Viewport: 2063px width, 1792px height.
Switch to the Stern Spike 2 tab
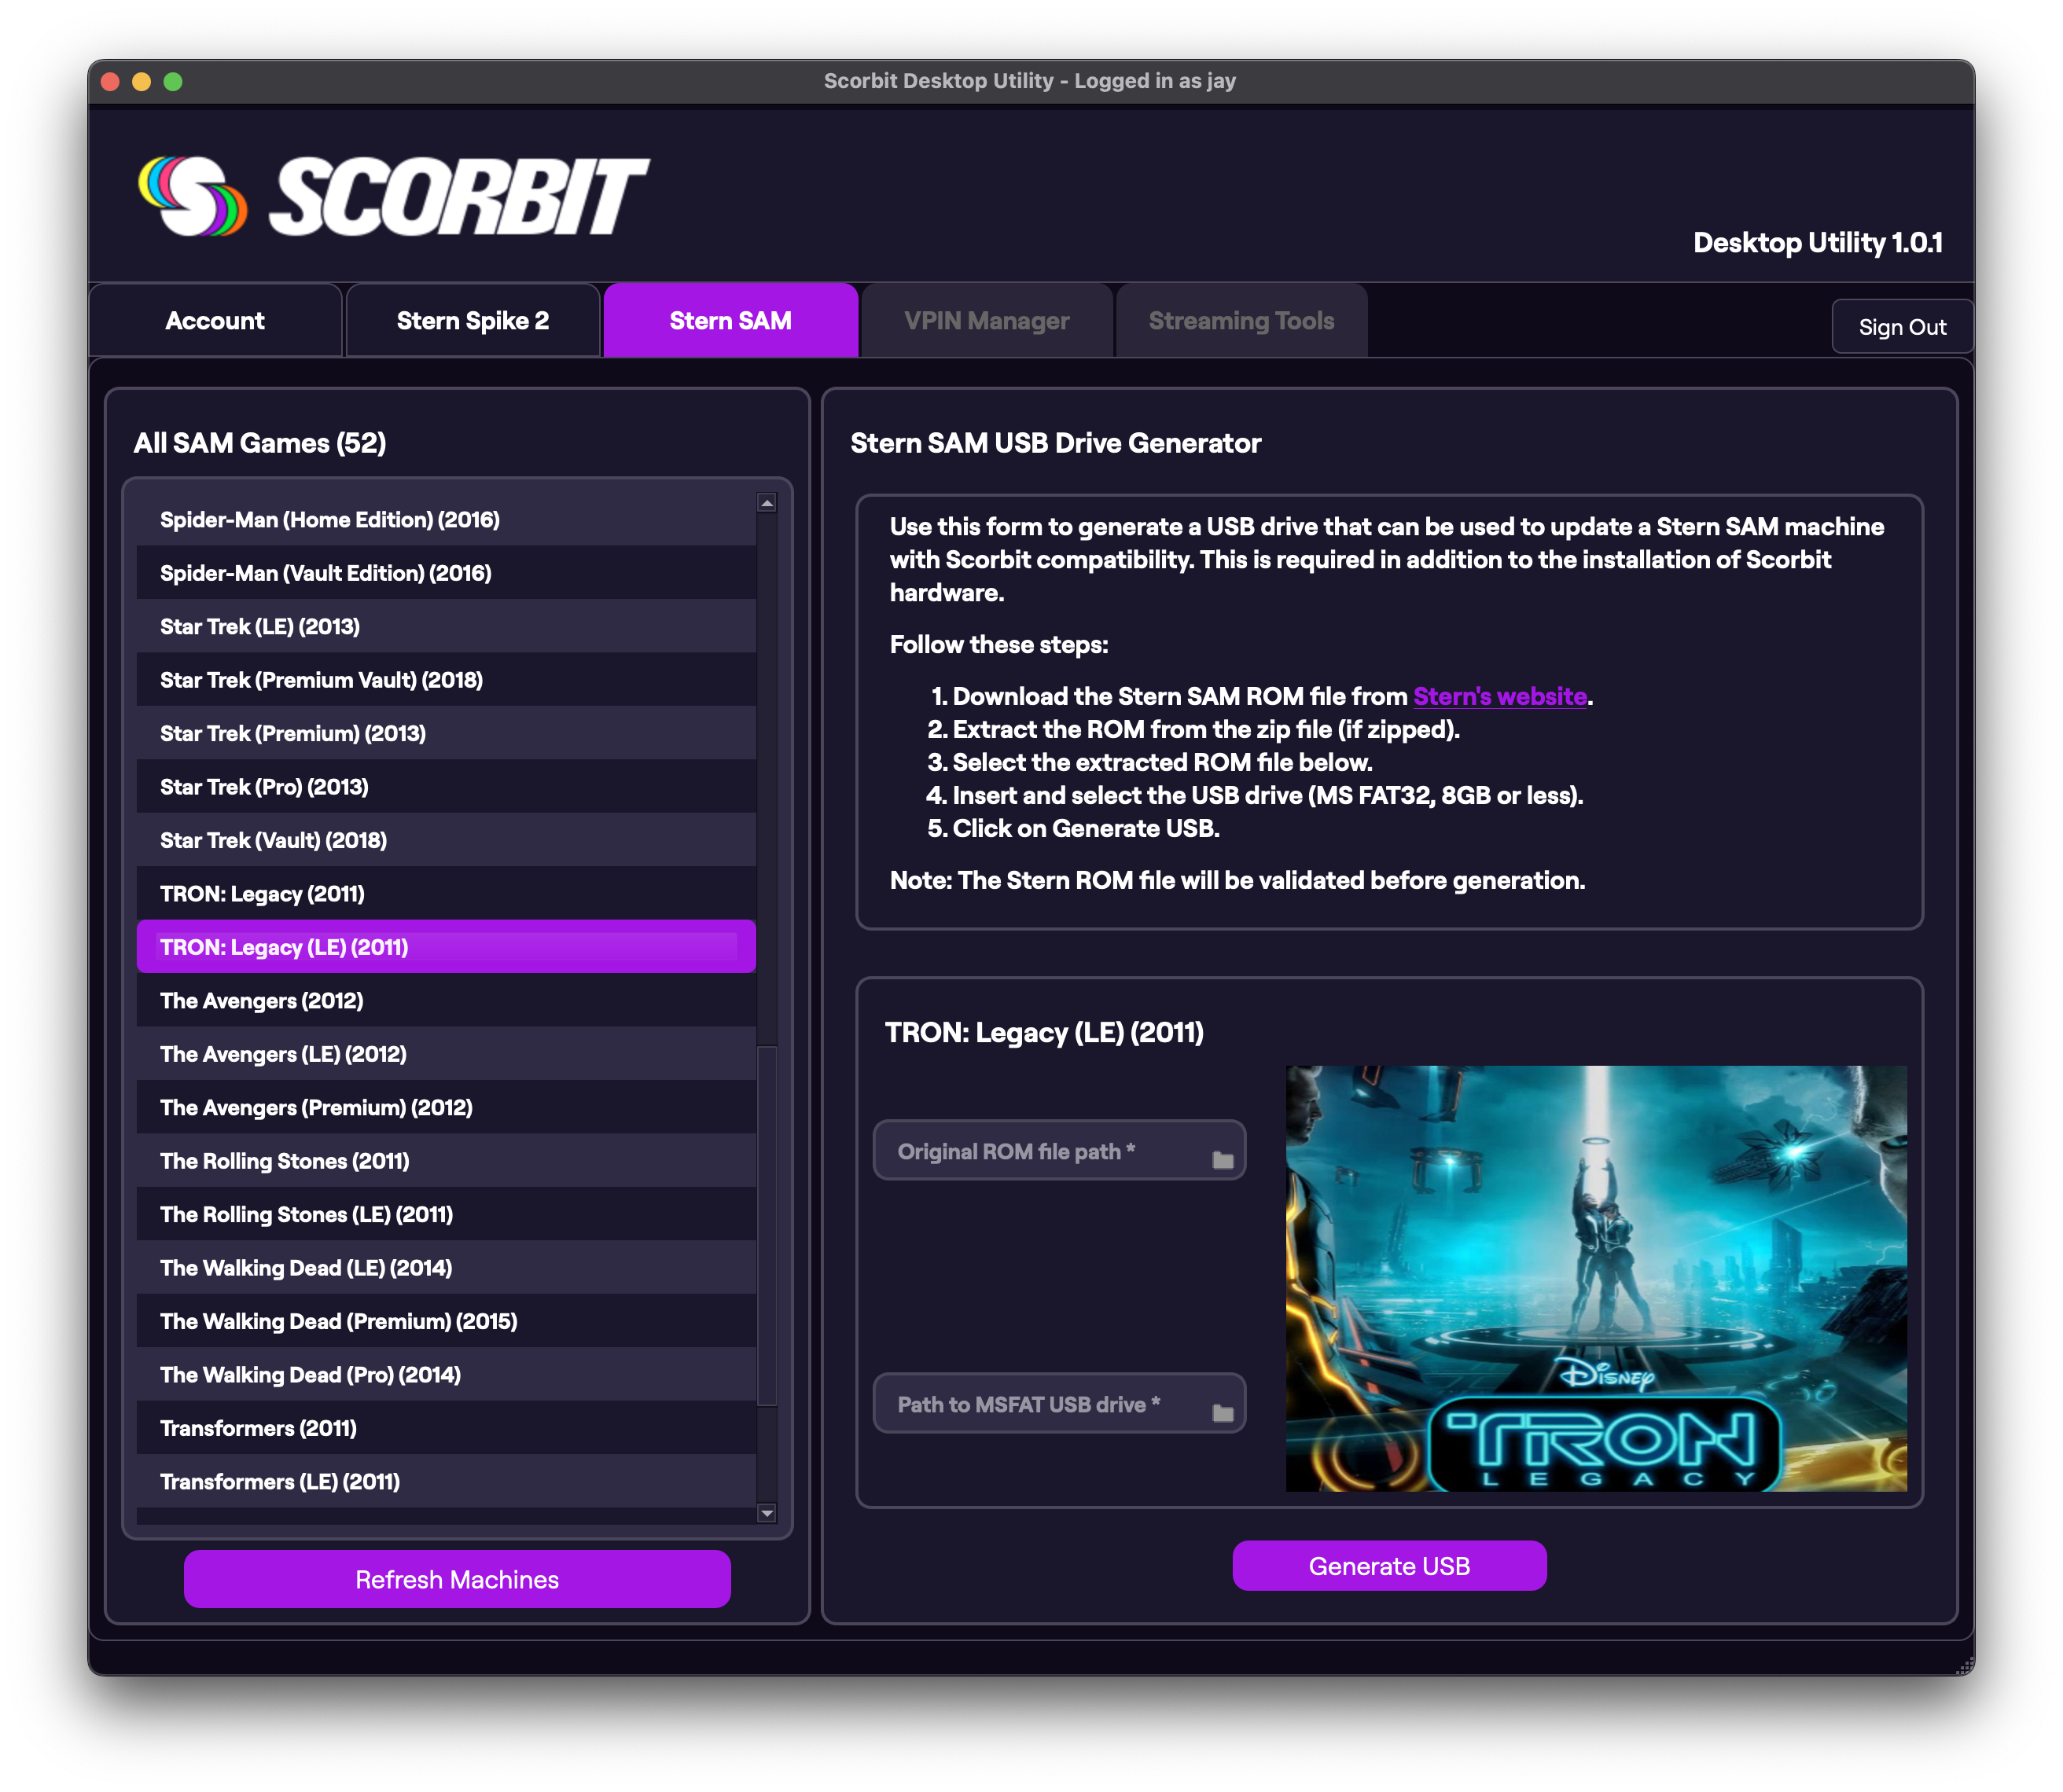coord(473,321)
